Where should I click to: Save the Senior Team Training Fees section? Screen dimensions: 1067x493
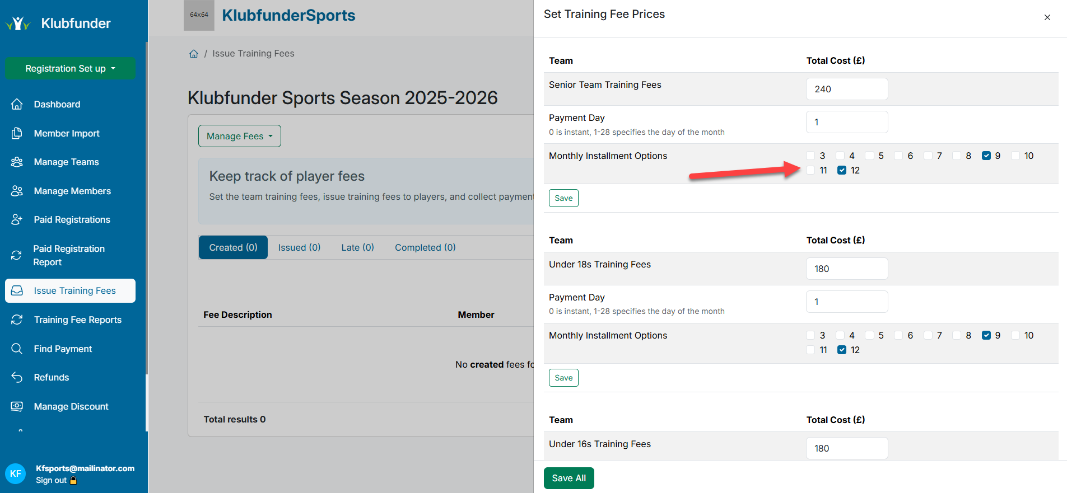[x=563, y=198]
